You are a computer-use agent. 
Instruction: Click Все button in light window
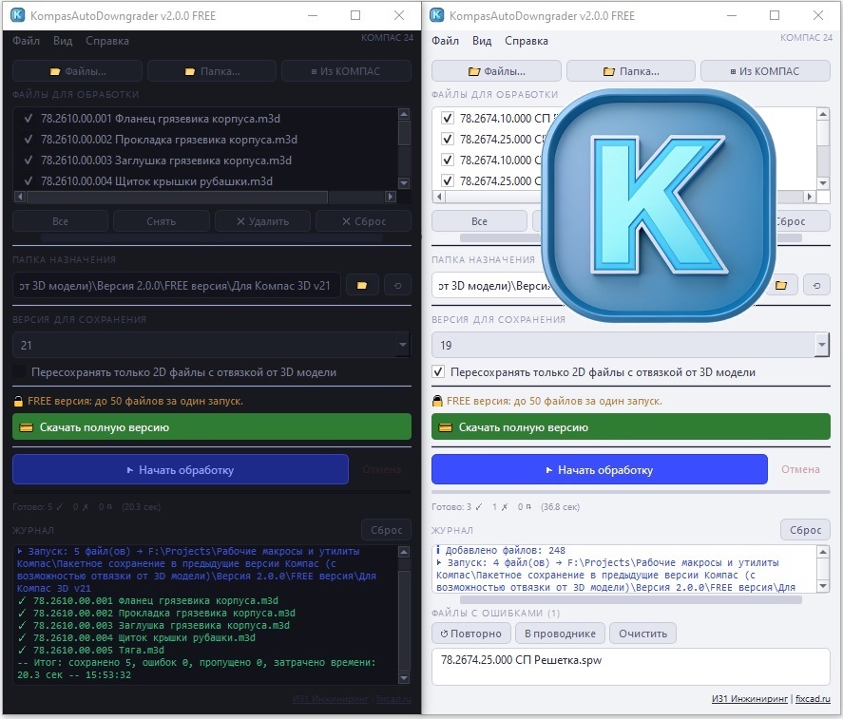(479, 221)
